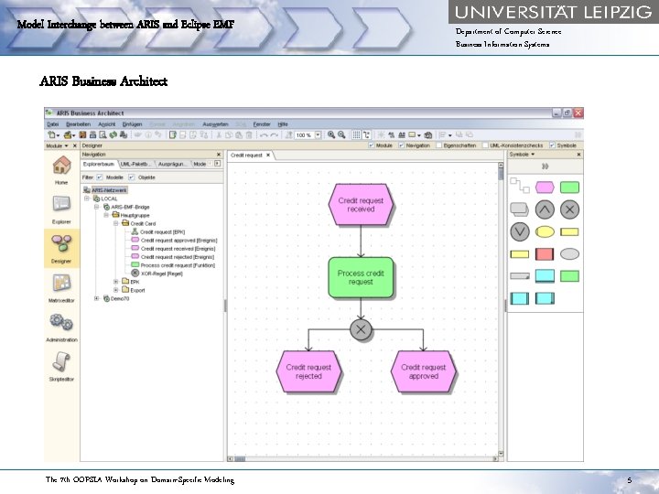
Task: Select the grey ellipse symbol in palette
Action: 569,253
